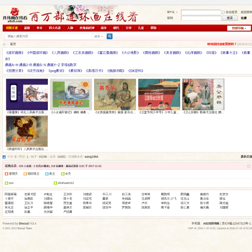
Task: Open the yellow first item in red navbar
Action: pyautogui.click(x=12, y=28)
